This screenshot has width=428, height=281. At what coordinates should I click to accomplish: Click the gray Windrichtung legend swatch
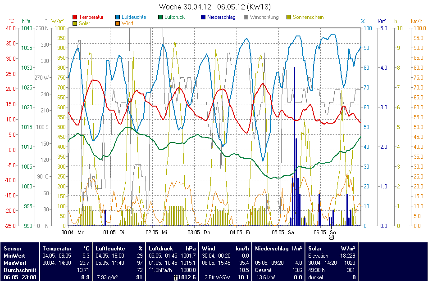246,17
